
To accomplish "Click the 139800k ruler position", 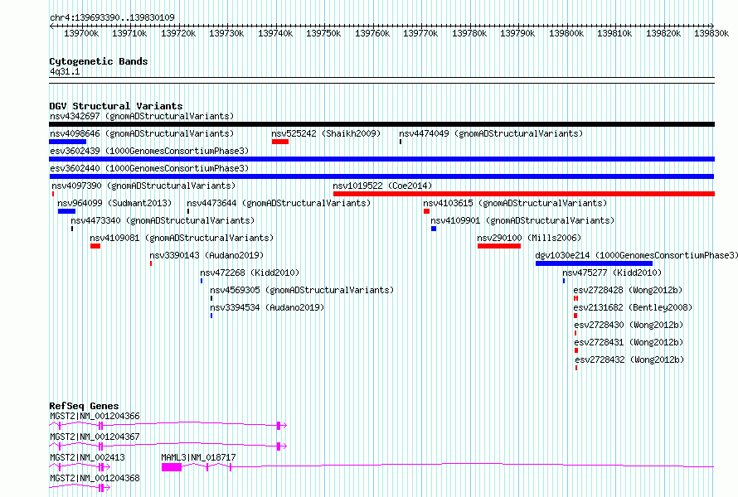I will coord(566,33).
